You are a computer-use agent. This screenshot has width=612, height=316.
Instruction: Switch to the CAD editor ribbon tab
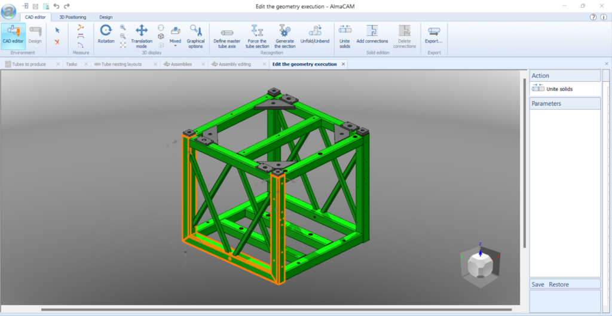(35, 17)
